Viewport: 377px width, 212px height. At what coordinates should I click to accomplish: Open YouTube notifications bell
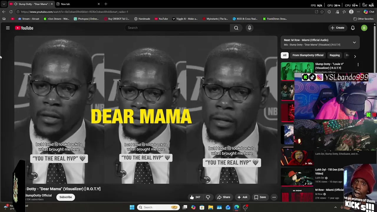click(353, 28)
